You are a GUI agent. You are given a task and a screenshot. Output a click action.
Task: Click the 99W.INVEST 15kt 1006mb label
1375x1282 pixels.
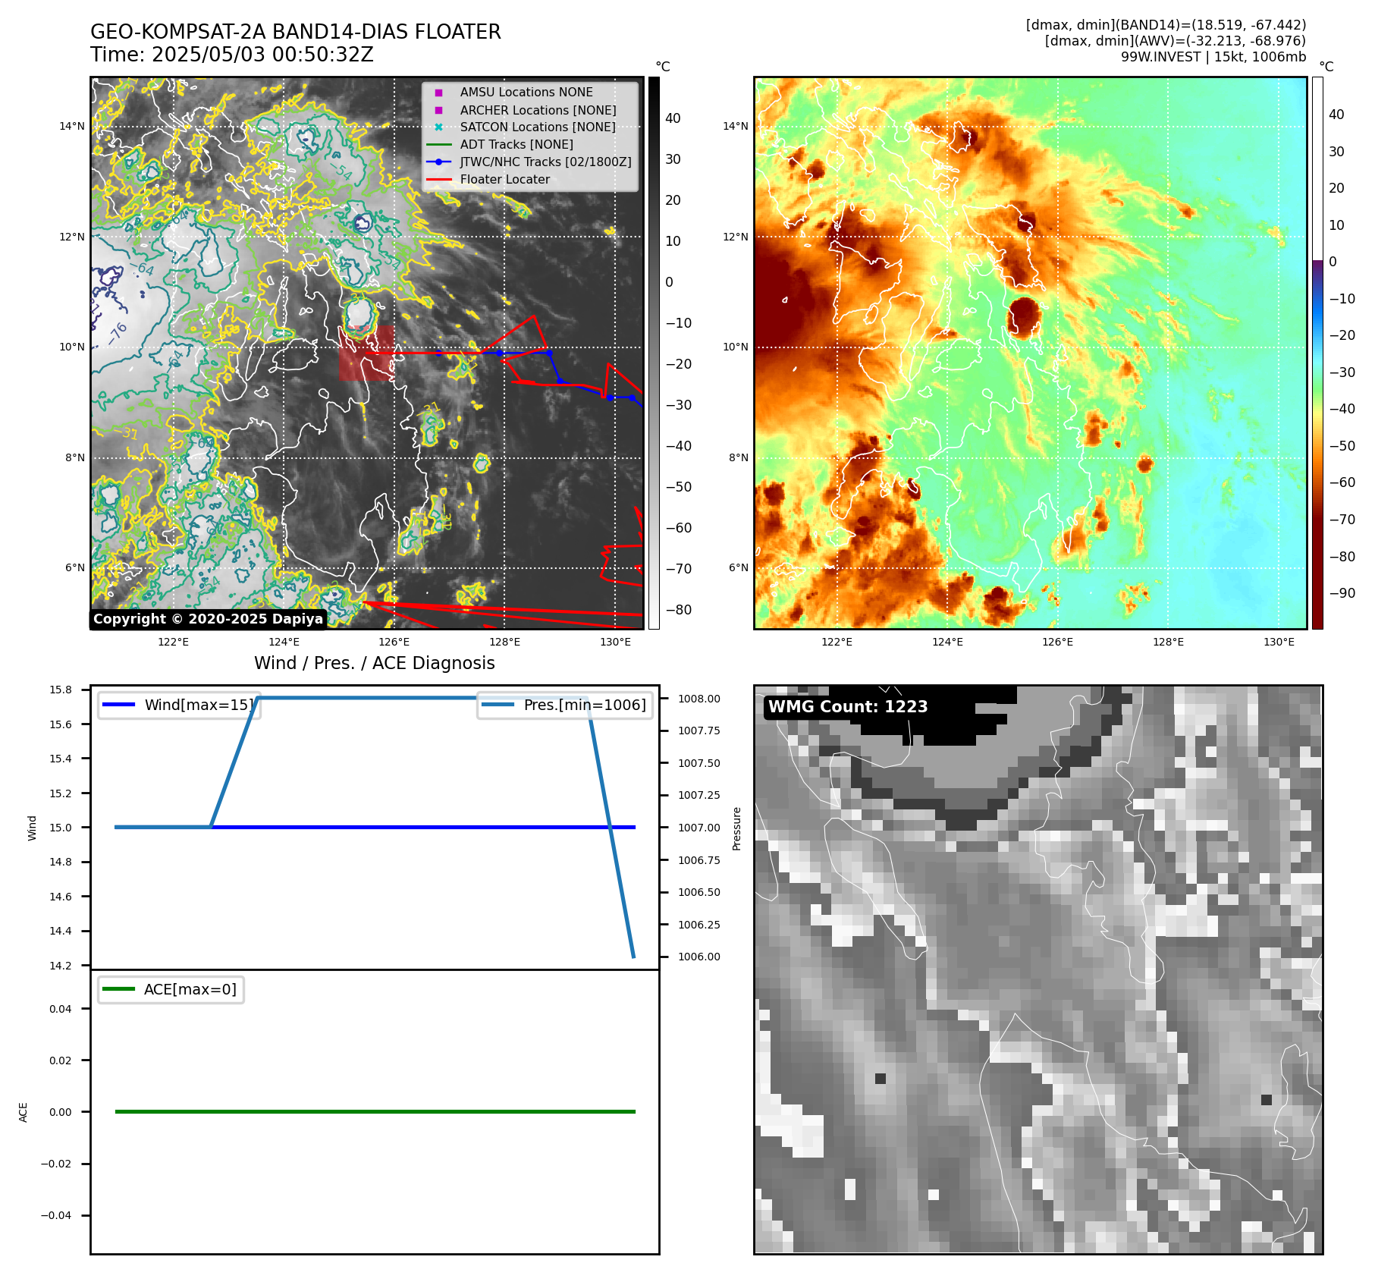[x=1213, y=57]
